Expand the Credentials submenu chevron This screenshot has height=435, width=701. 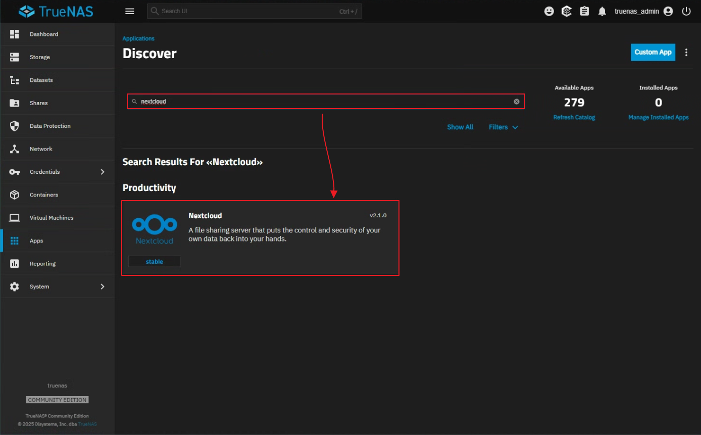[103, 172]
